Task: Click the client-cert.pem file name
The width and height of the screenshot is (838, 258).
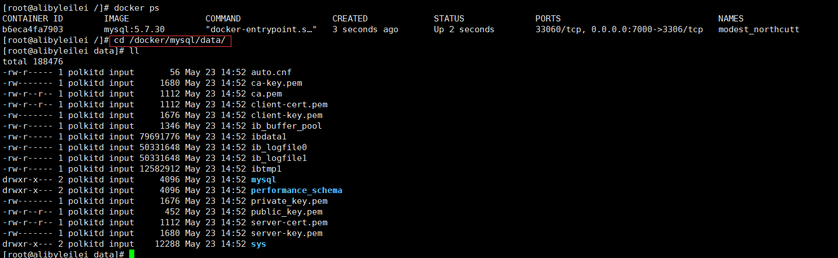Action: (x=289, y=104)
